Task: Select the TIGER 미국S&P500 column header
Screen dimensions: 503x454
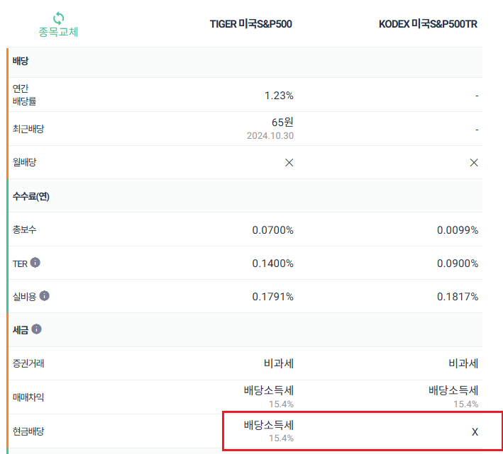Action: click(251, 24)
